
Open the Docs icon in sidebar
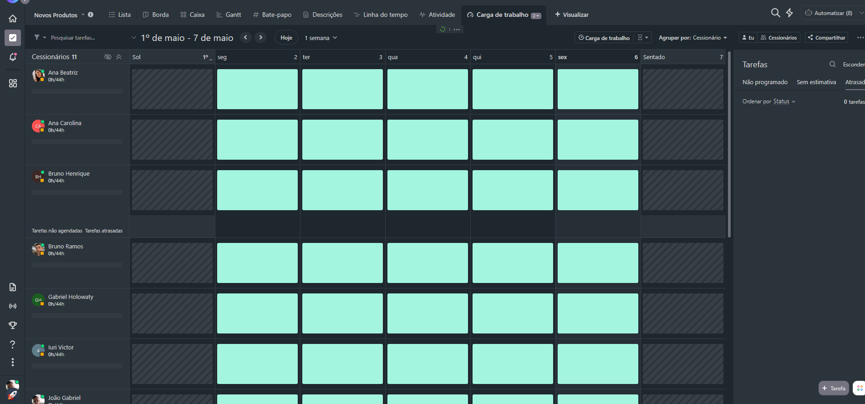click(x=13, y=287)
